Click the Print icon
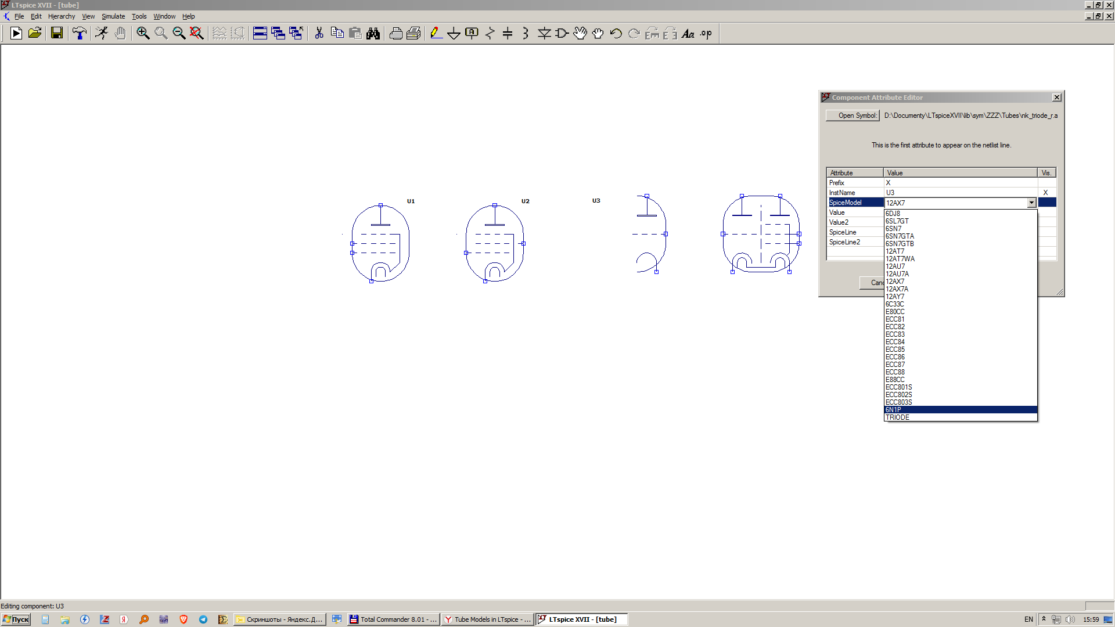1115x627 pixels. tap(396, 33)
